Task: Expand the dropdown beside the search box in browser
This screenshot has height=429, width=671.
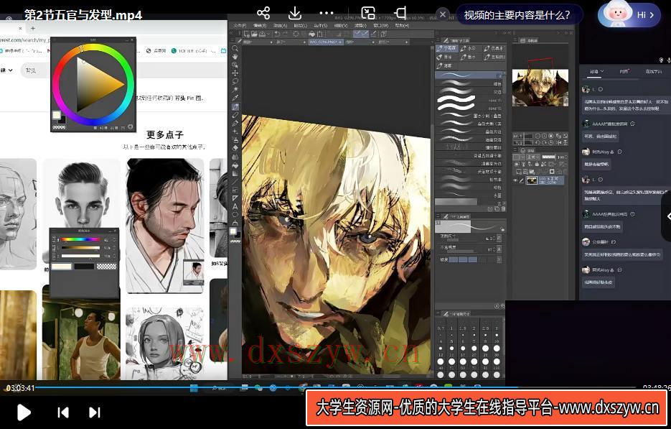Action: [11, 70]
